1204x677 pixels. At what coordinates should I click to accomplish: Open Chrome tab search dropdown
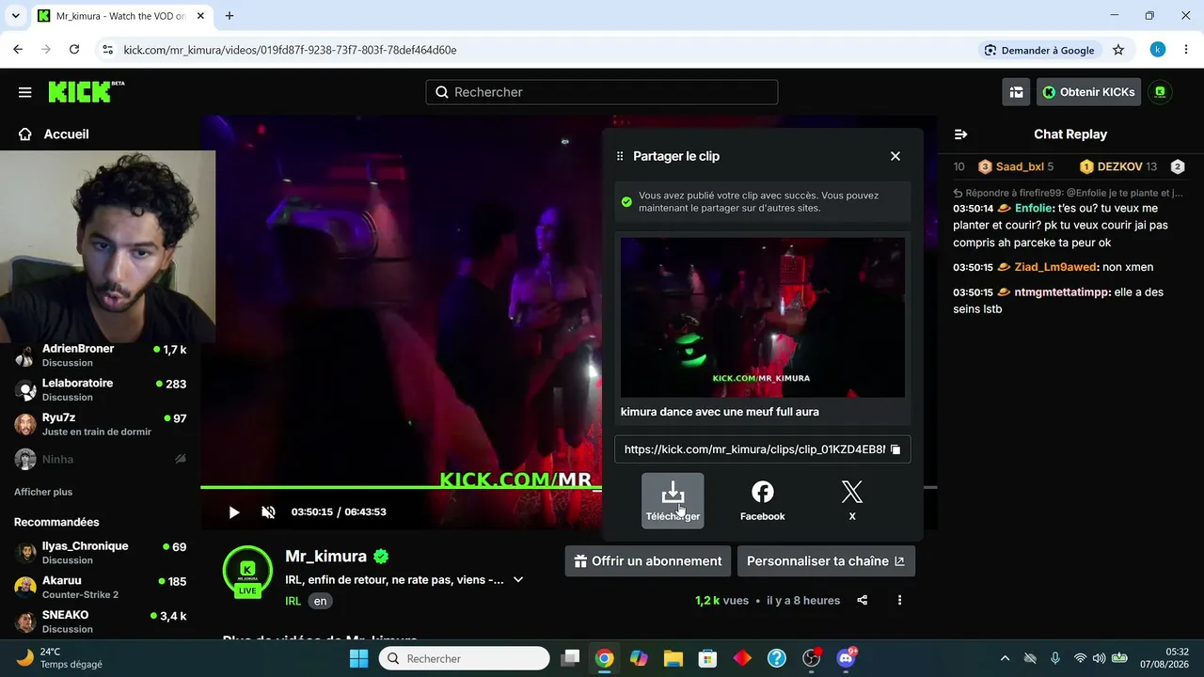pos(16,16)
